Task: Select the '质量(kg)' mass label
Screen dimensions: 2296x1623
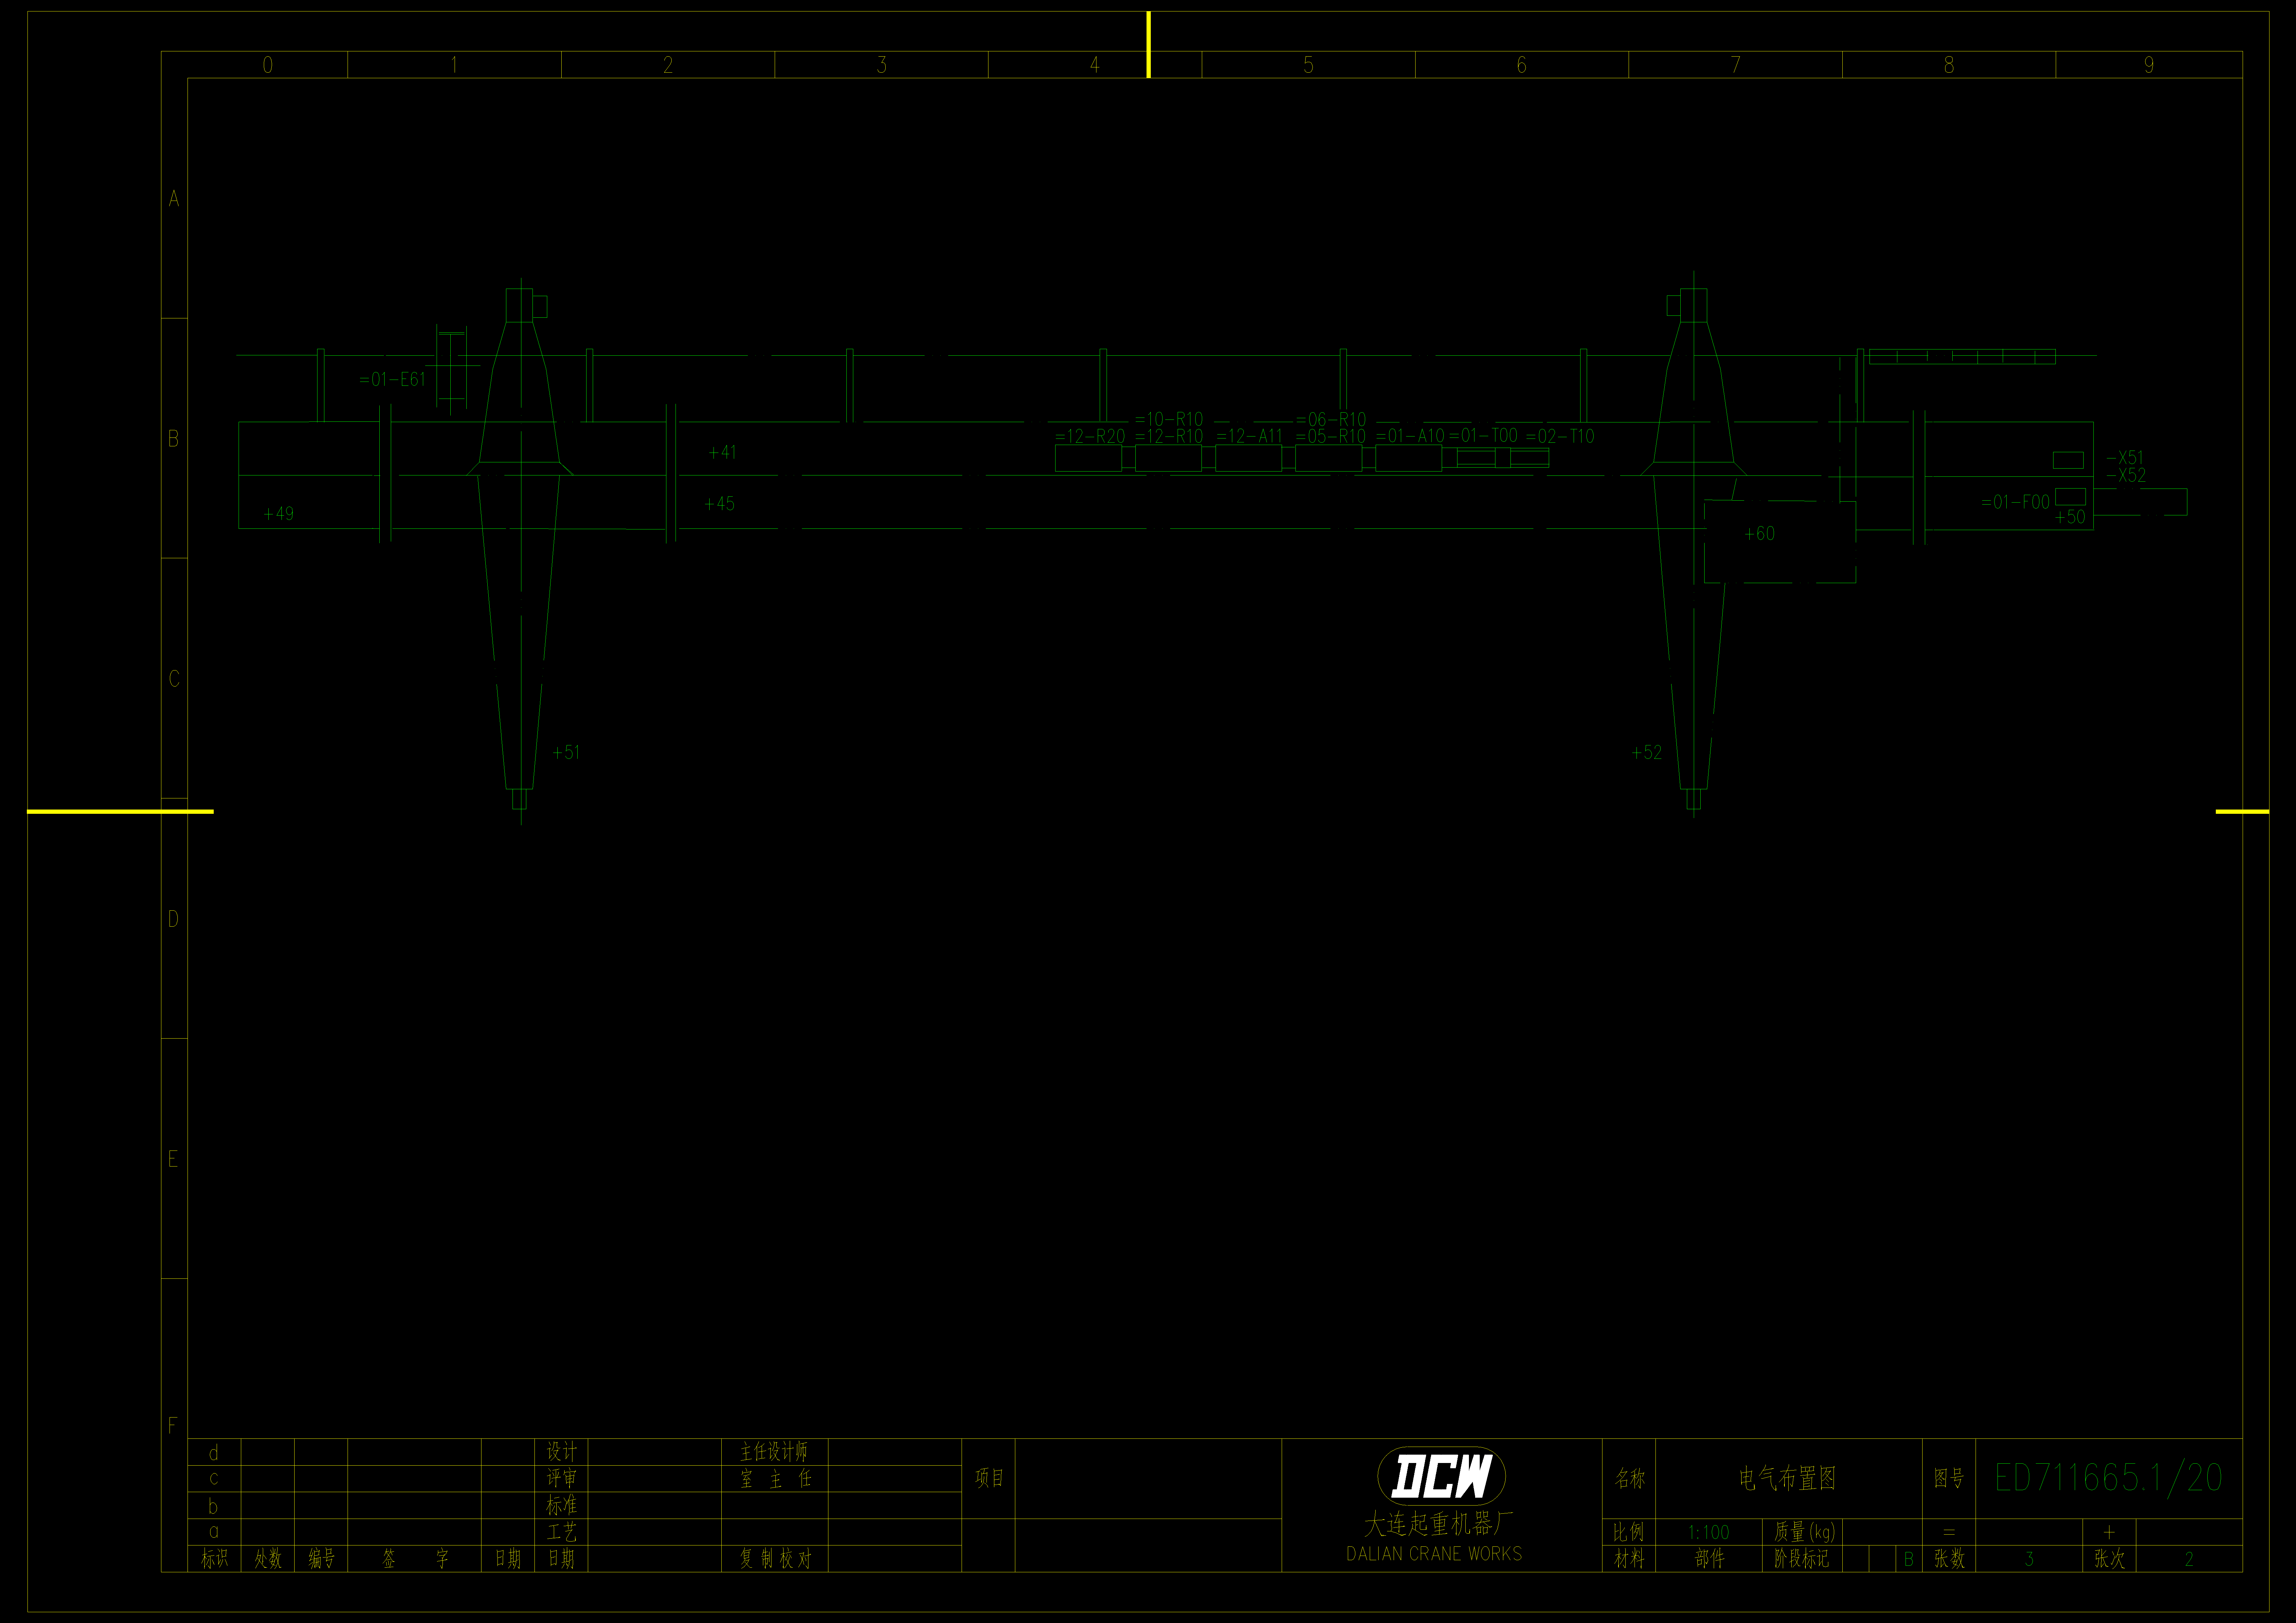Action: pyautogui.click(x=1805, y=1532)
